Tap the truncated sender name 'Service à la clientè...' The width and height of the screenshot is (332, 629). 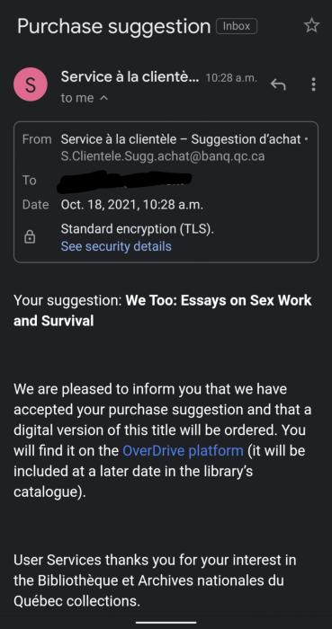[x=130, y=77]
